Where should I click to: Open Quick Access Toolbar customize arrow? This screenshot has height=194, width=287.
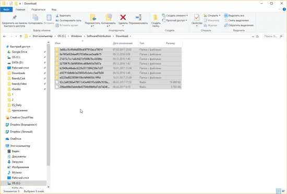pos(20,4)
